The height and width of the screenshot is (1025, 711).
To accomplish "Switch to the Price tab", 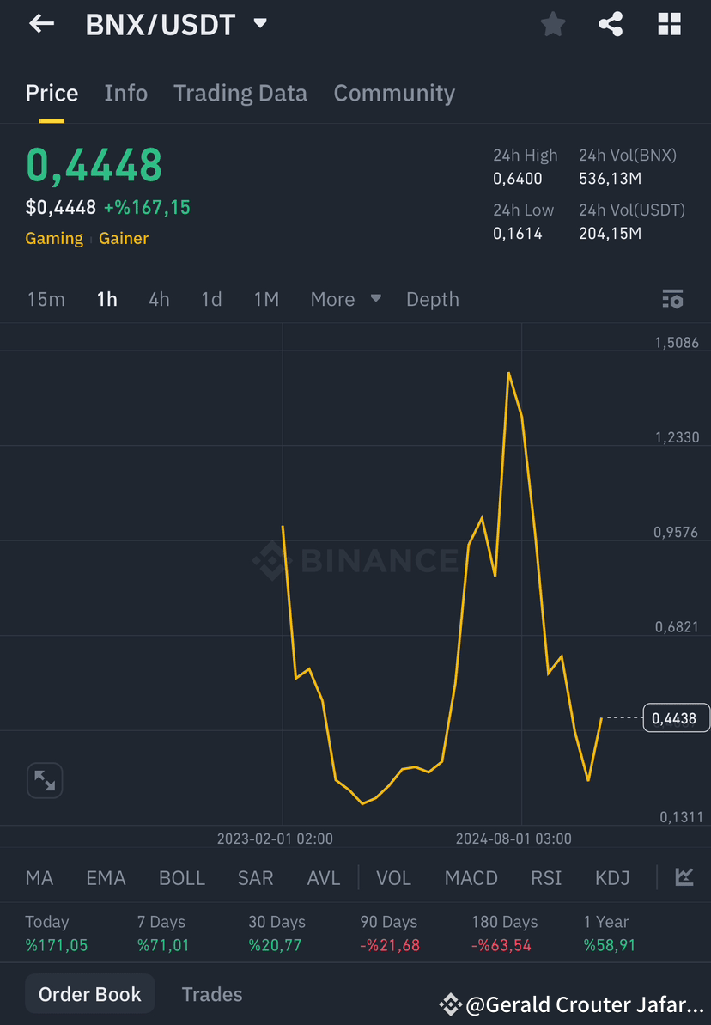I will coord(52,94).
